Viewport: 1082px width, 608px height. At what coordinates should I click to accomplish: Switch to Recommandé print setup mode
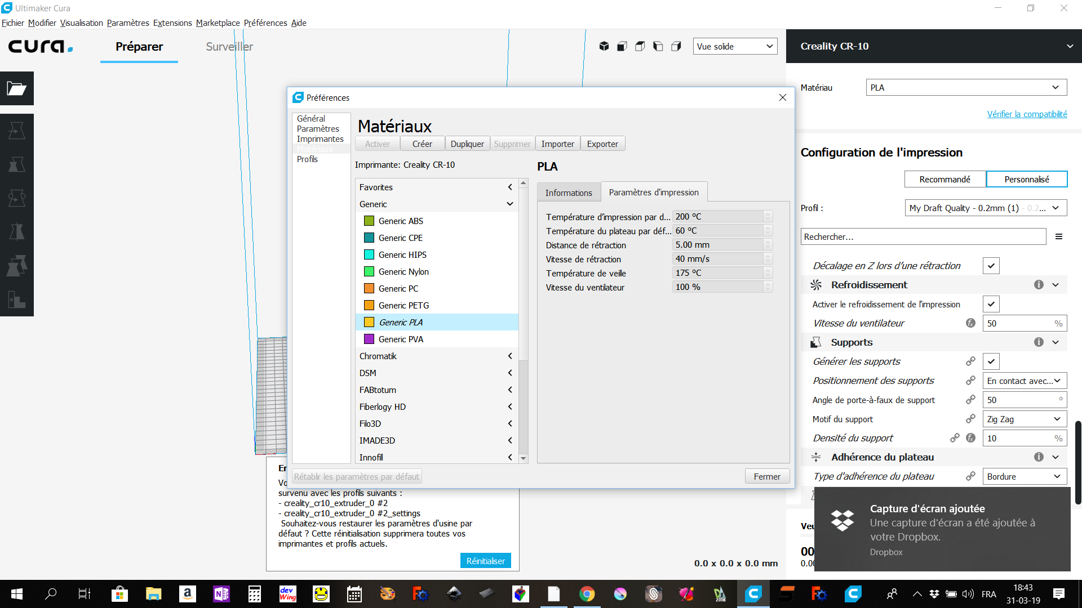pyautogui.click(x=945, y=179)
